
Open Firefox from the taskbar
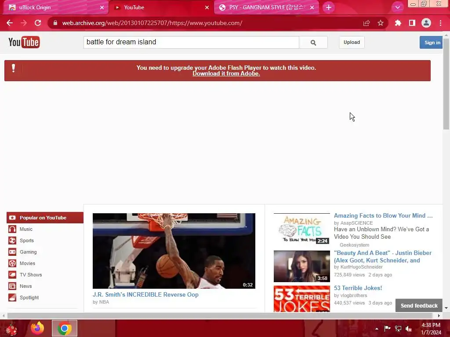pos(37,328)
